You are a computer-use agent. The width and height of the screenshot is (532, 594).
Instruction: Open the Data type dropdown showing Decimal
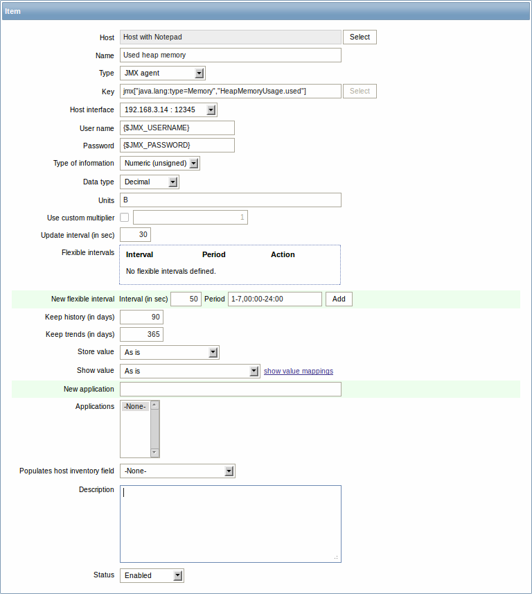(x=150, y=182)
